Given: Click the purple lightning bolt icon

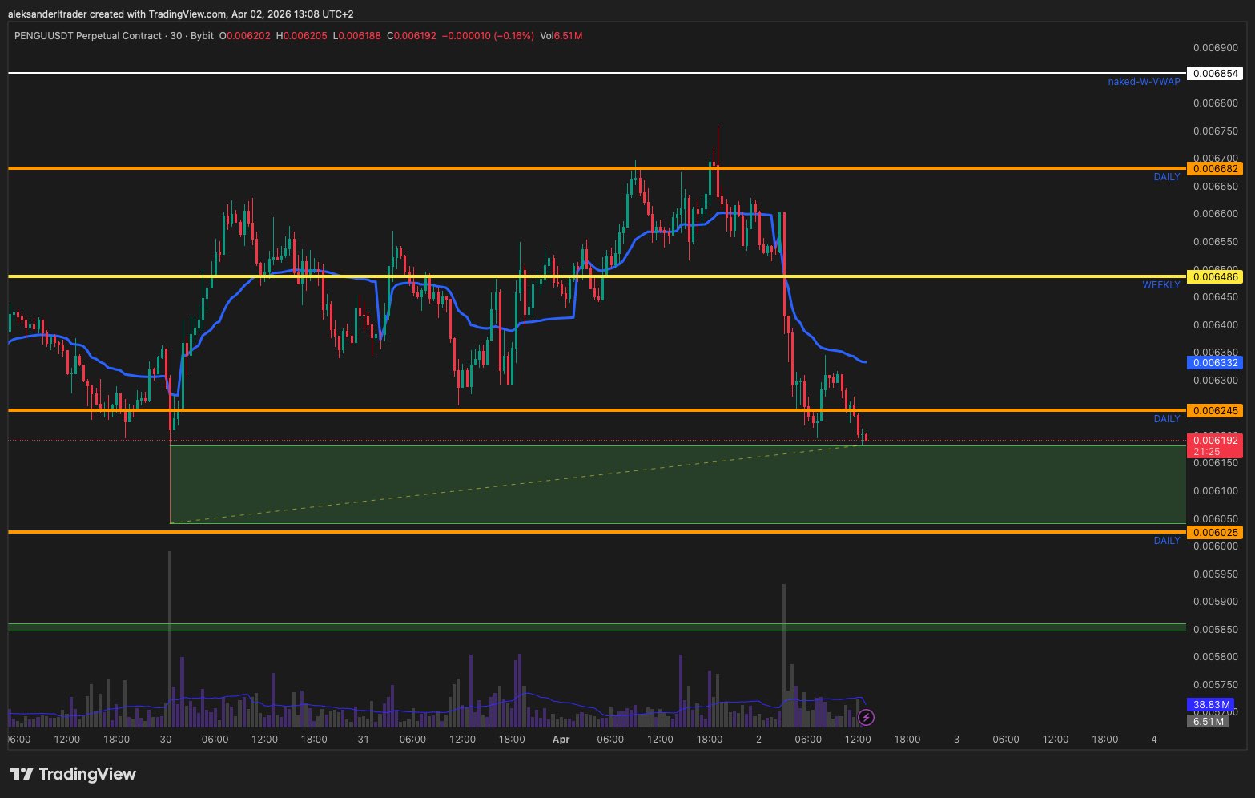Looking at the screenshot, I should coord(865,717).
